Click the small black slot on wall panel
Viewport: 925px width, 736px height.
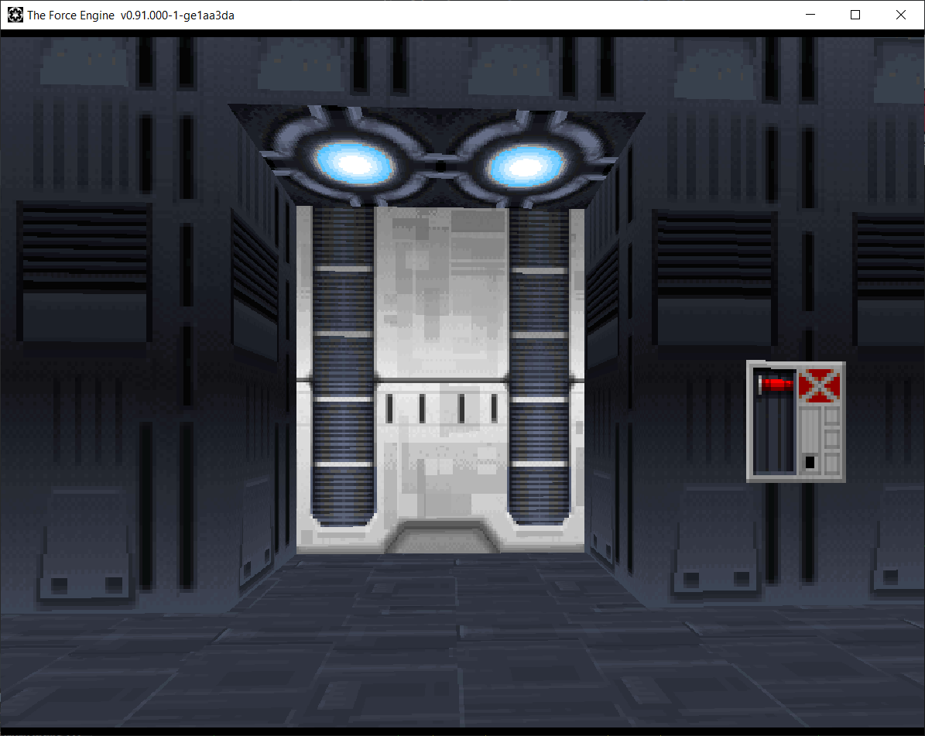coord(810,462)
